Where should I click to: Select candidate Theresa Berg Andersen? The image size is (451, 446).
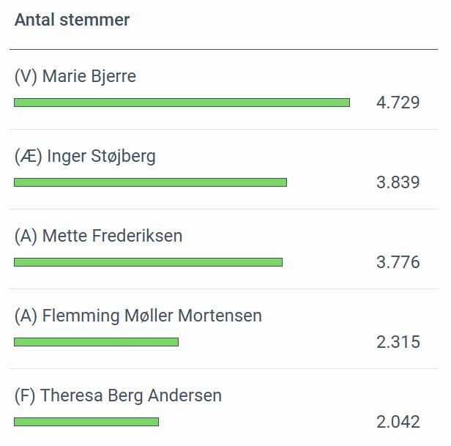pos(131,395)
